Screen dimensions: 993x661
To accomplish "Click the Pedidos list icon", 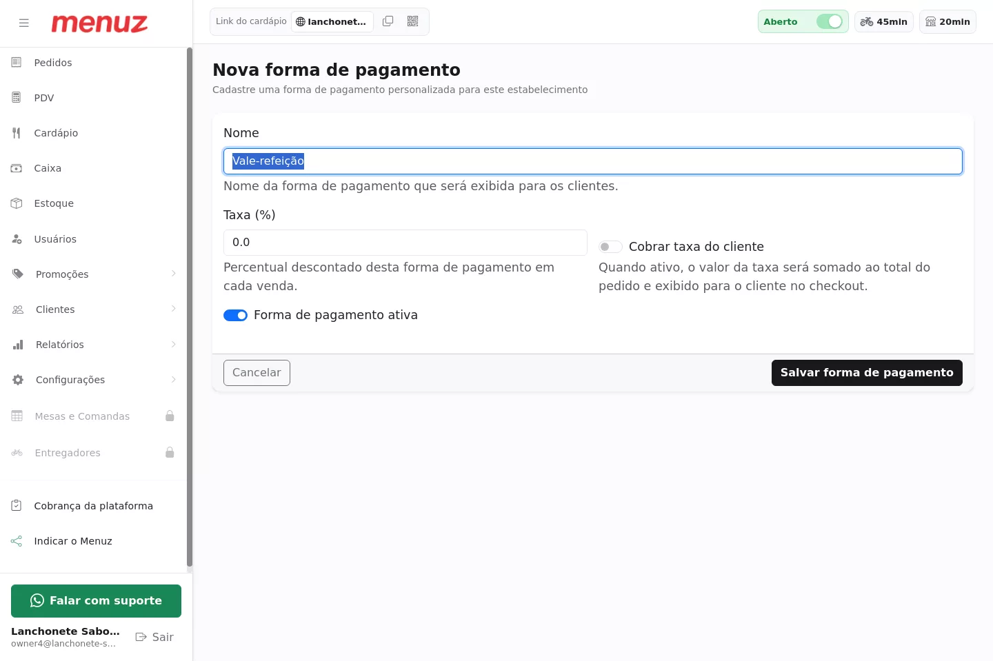I will (17, 63).
